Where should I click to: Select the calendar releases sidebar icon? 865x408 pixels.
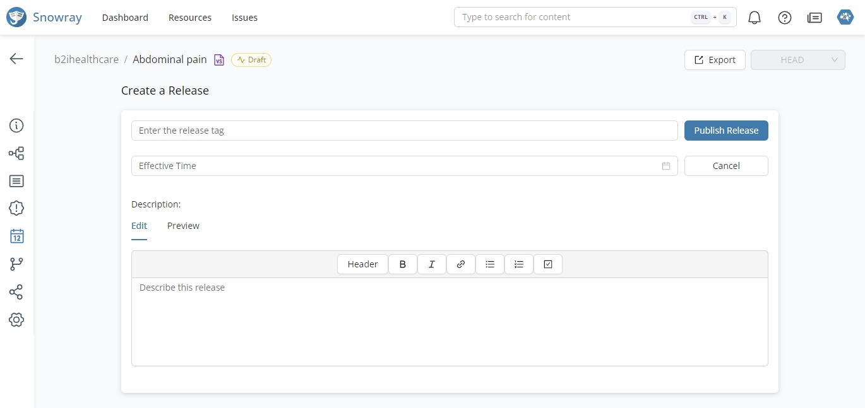(x=16, y=236)
